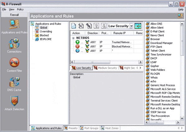186x132 pixels.
Task: Open the Help menu
Action: point(181,10)
